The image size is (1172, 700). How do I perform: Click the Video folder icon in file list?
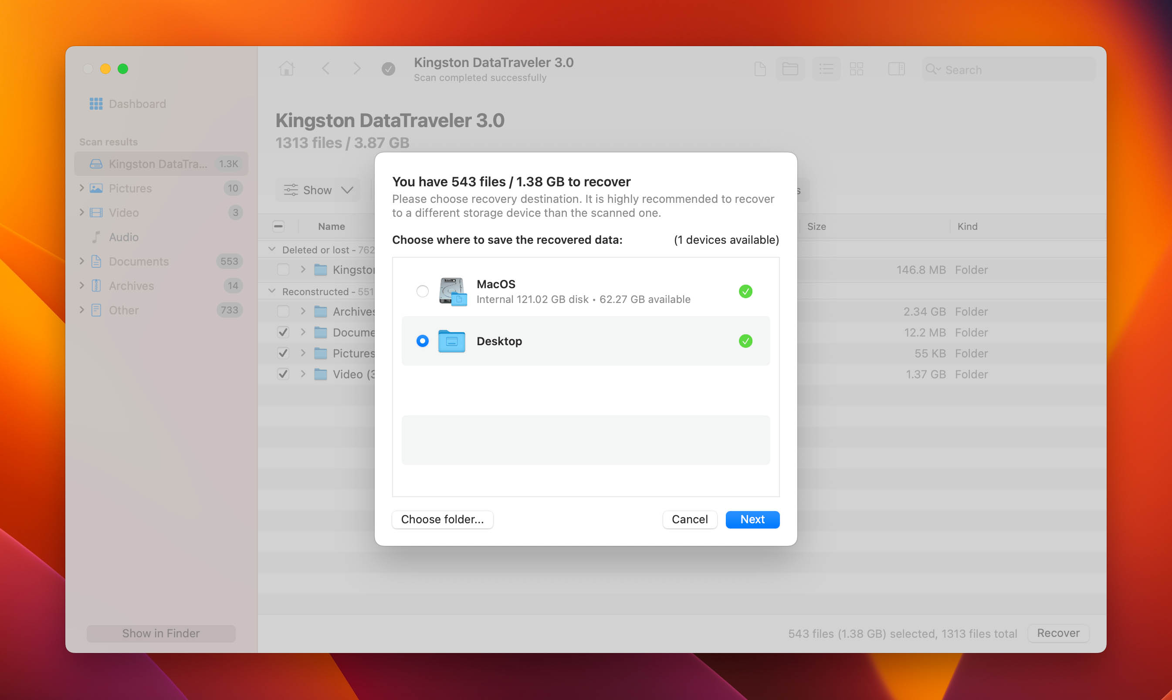321,374
